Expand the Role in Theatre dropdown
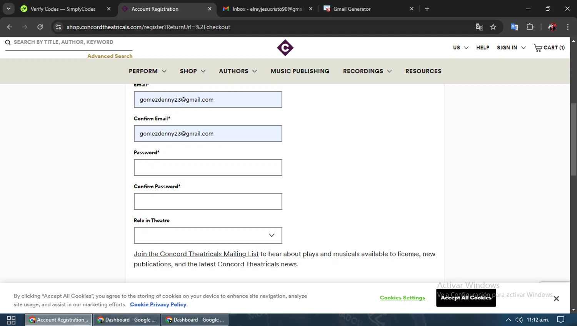 pyautogui.click(x=208, y=235)
